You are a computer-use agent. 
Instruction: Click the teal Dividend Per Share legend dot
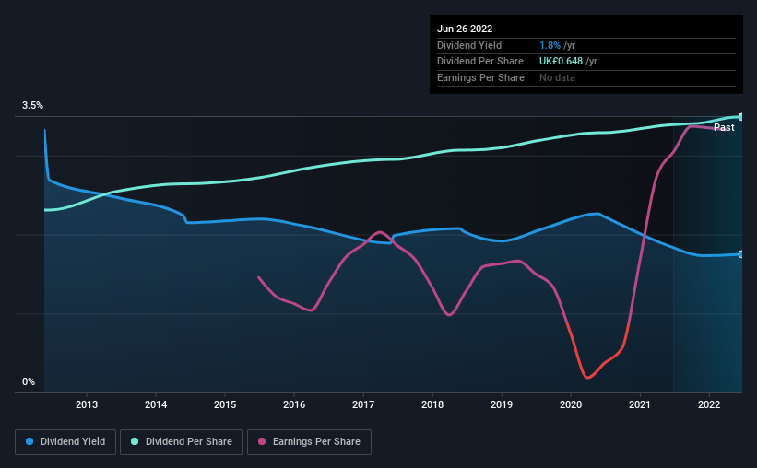pos(135,441)
